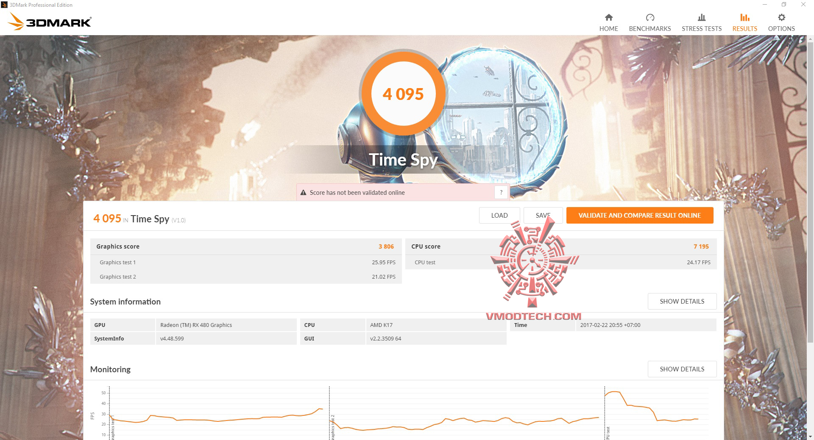Viewport: 814px width, 440px height.
Task: Click the 21.02 FPS value
Action: [384, 277]
